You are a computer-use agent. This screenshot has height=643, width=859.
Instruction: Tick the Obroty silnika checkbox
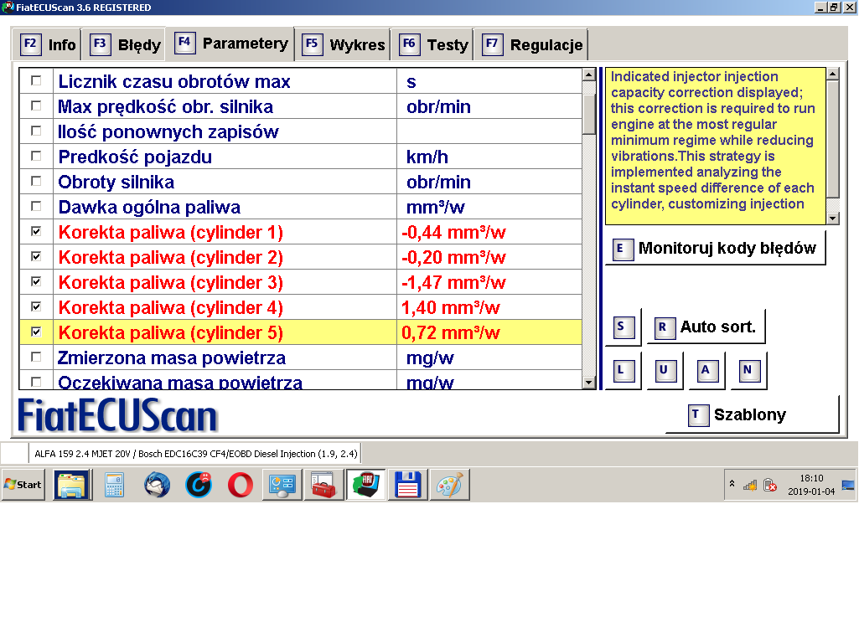(x=36, y=182)
